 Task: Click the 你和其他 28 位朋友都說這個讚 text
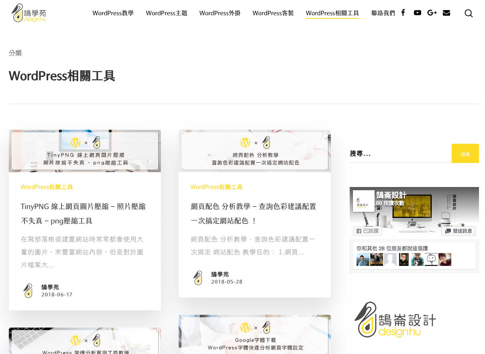tap(392, 248)
